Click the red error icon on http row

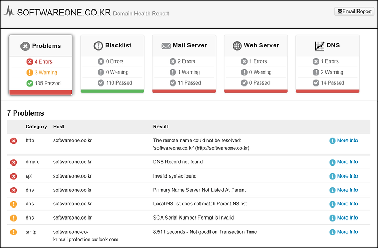pyautogui.click(x=14, y=141)
